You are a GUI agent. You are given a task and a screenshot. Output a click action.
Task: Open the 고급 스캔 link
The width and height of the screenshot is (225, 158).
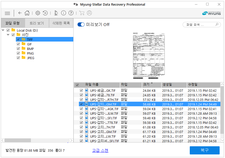[x=100, y=150]
